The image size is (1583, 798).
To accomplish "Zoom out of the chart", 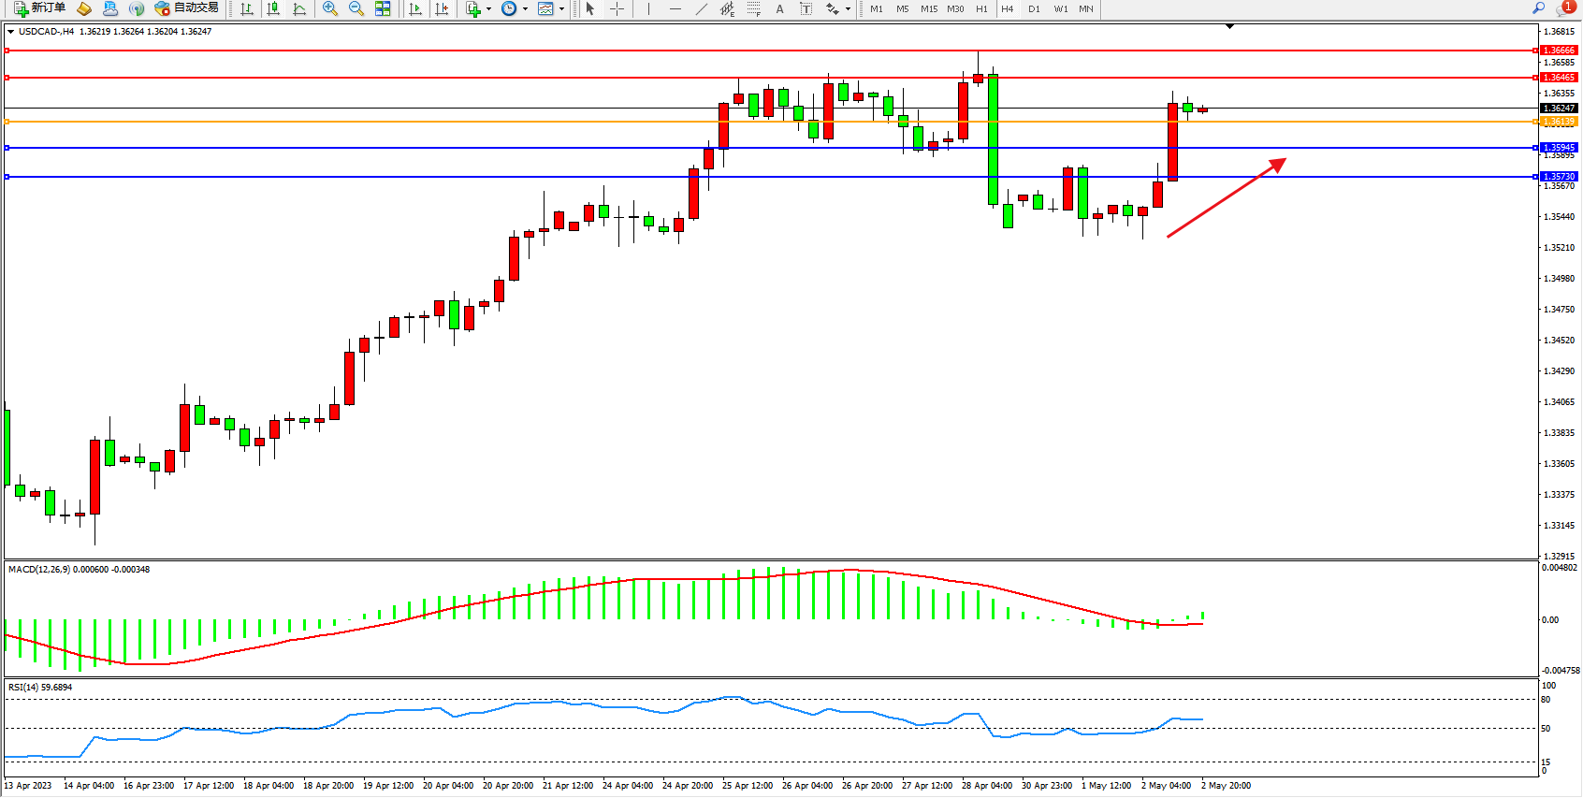I will click(356, 8).
